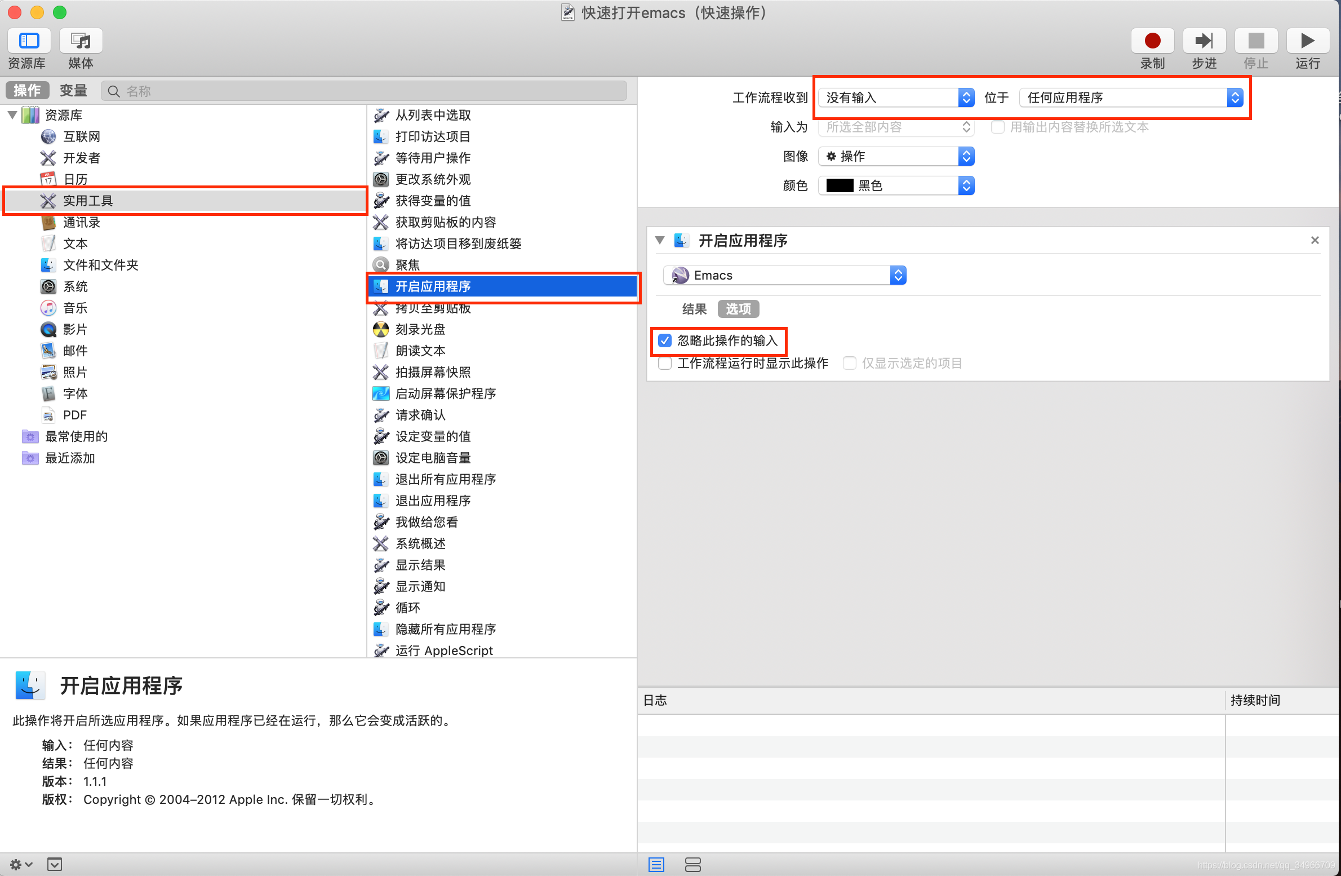Click the 步进 step icon
Image resolution: width=1341 pixels, height=876 pixels.
click(1204, 41)
